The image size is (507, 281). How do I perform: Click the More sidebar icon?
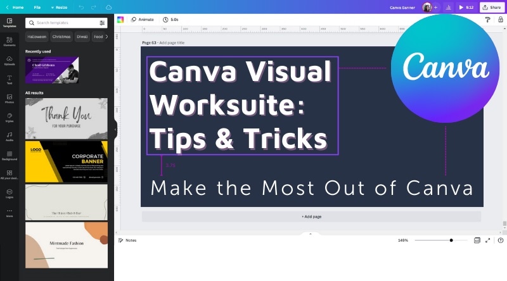click(x=10, y=213)
